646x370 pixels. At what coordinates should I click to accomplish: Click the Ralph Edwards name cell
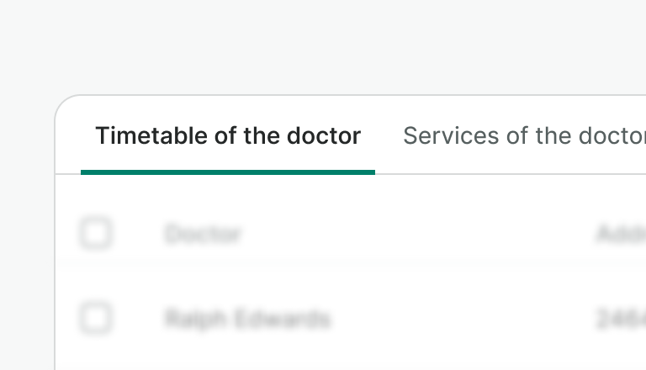coord(247,320)
